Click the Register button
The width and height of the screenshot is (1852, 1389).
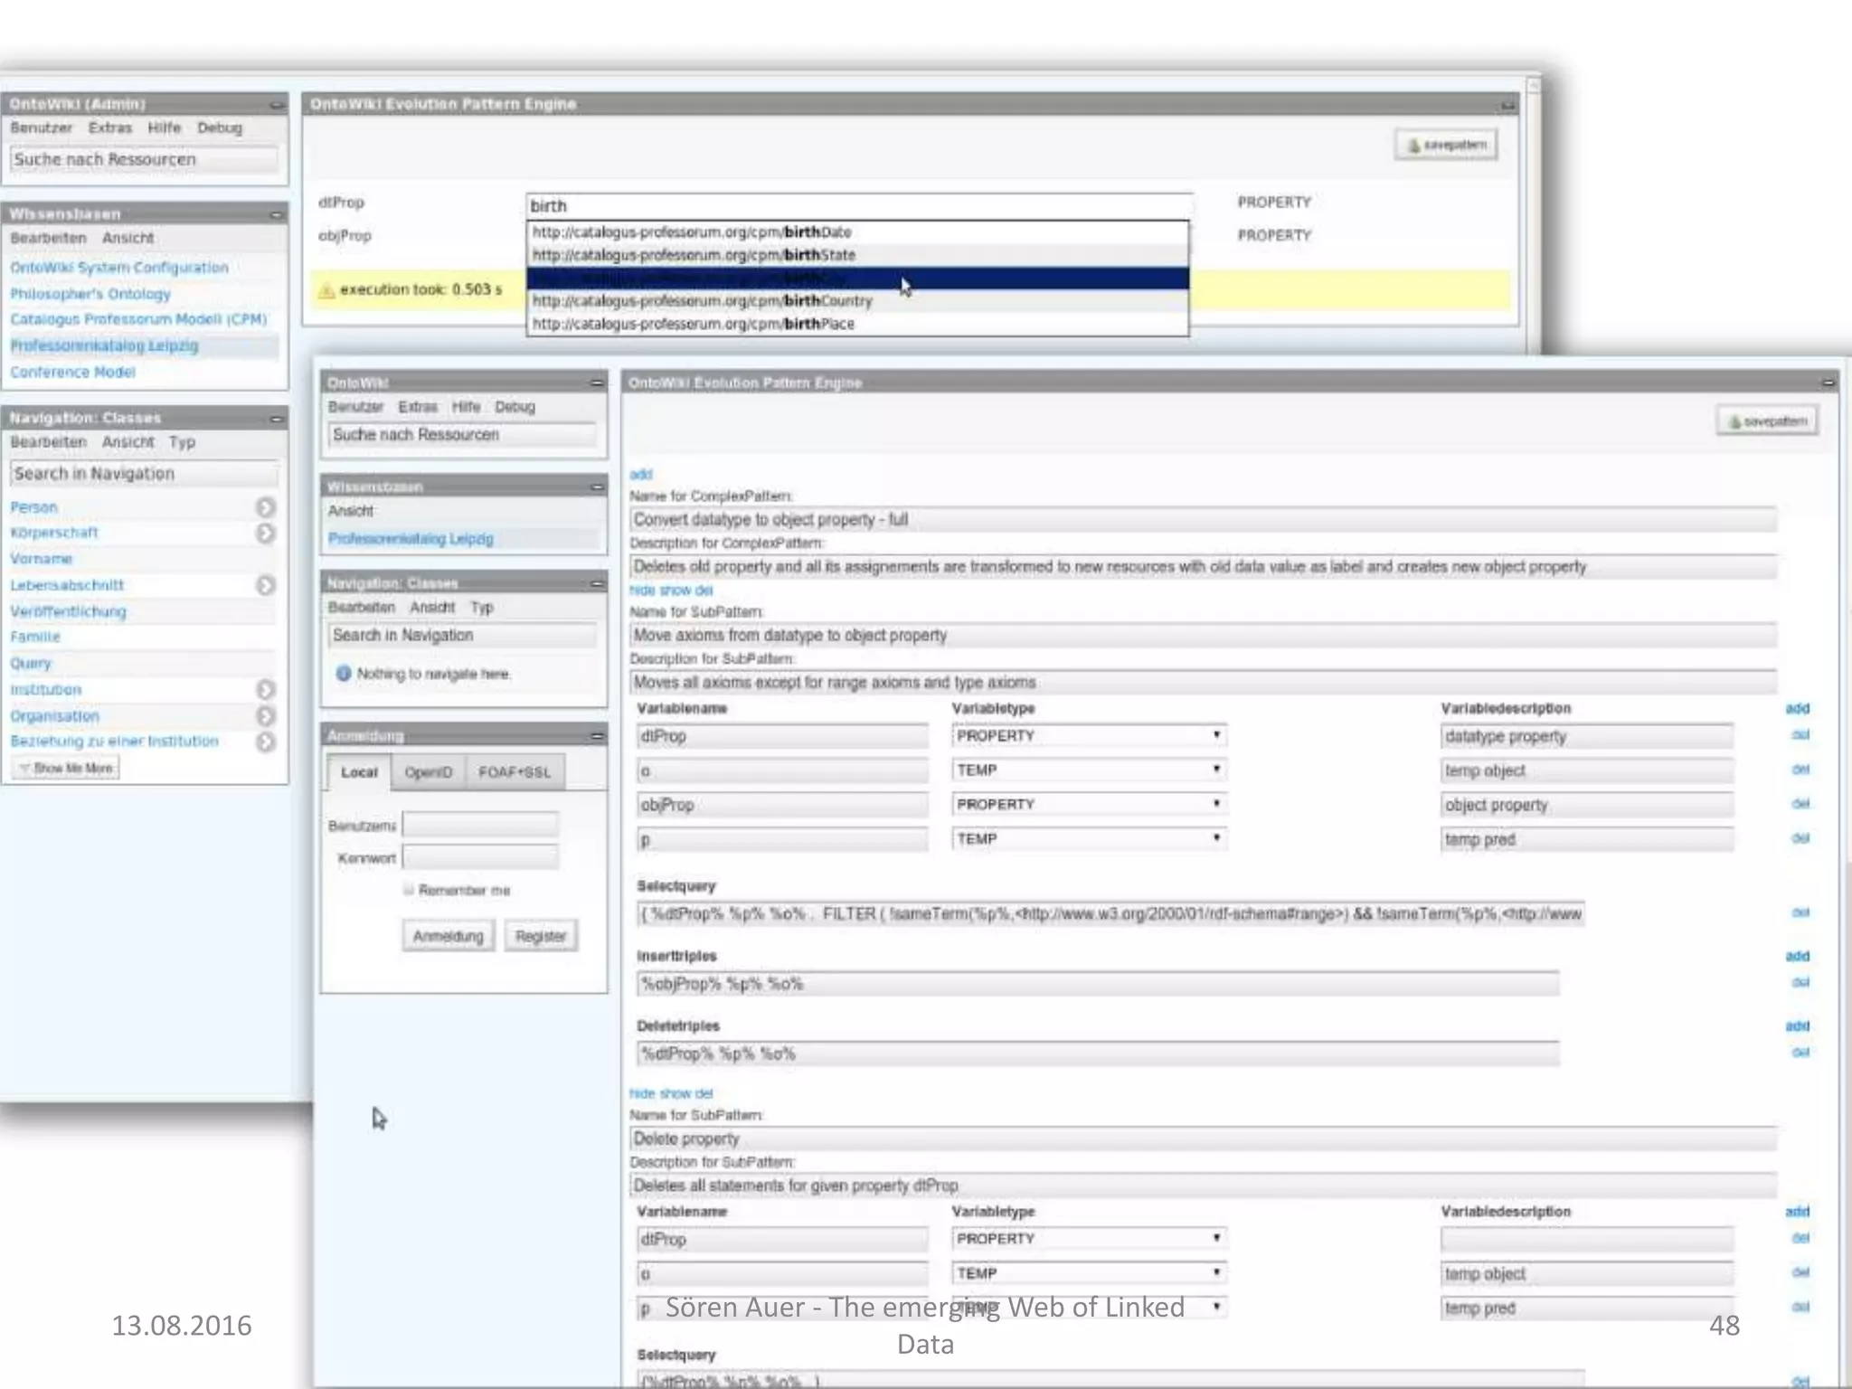pos(541,936)
